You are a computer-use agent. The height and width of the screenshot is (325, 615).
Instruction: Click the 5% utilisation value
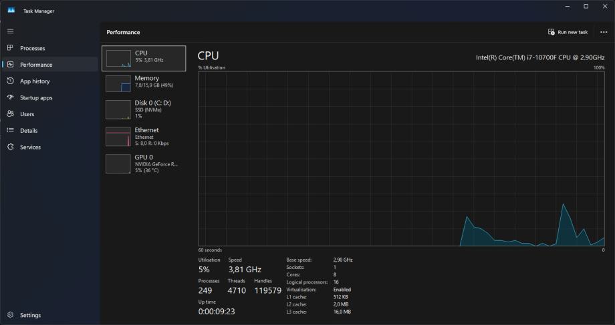click(x=204, y=270)
